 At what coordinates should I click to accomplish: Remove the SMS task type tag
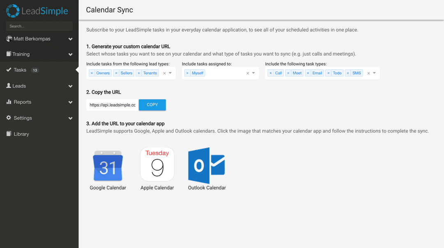coord(348,73)
